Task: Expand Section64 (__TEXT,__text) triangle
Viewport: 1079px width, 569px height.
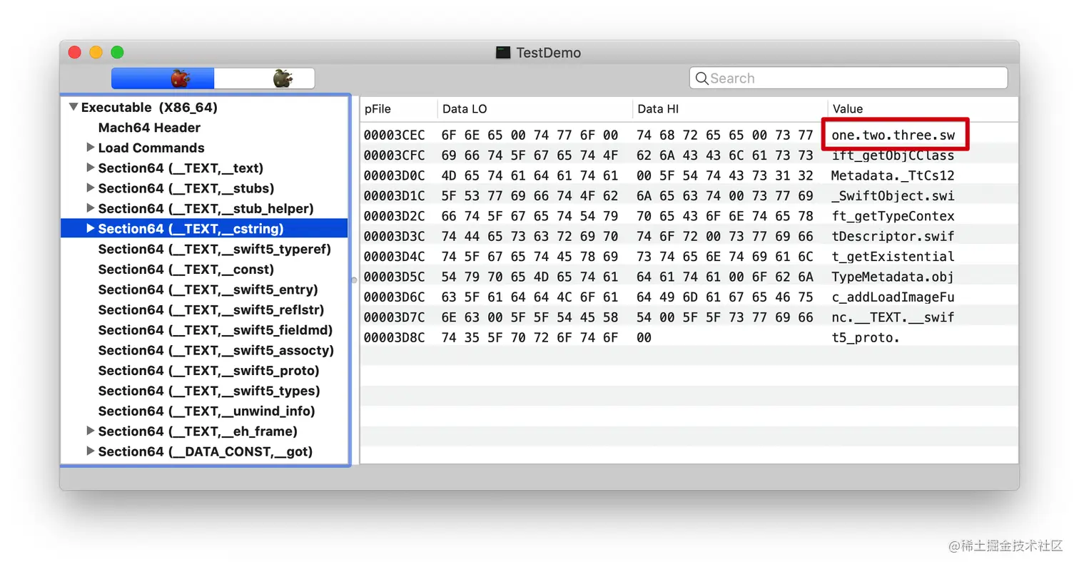Action: click(x=90, y=168)
